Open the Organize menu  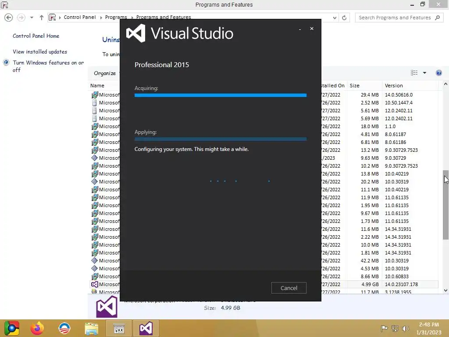pyautogui.click(x=105, y=73)
